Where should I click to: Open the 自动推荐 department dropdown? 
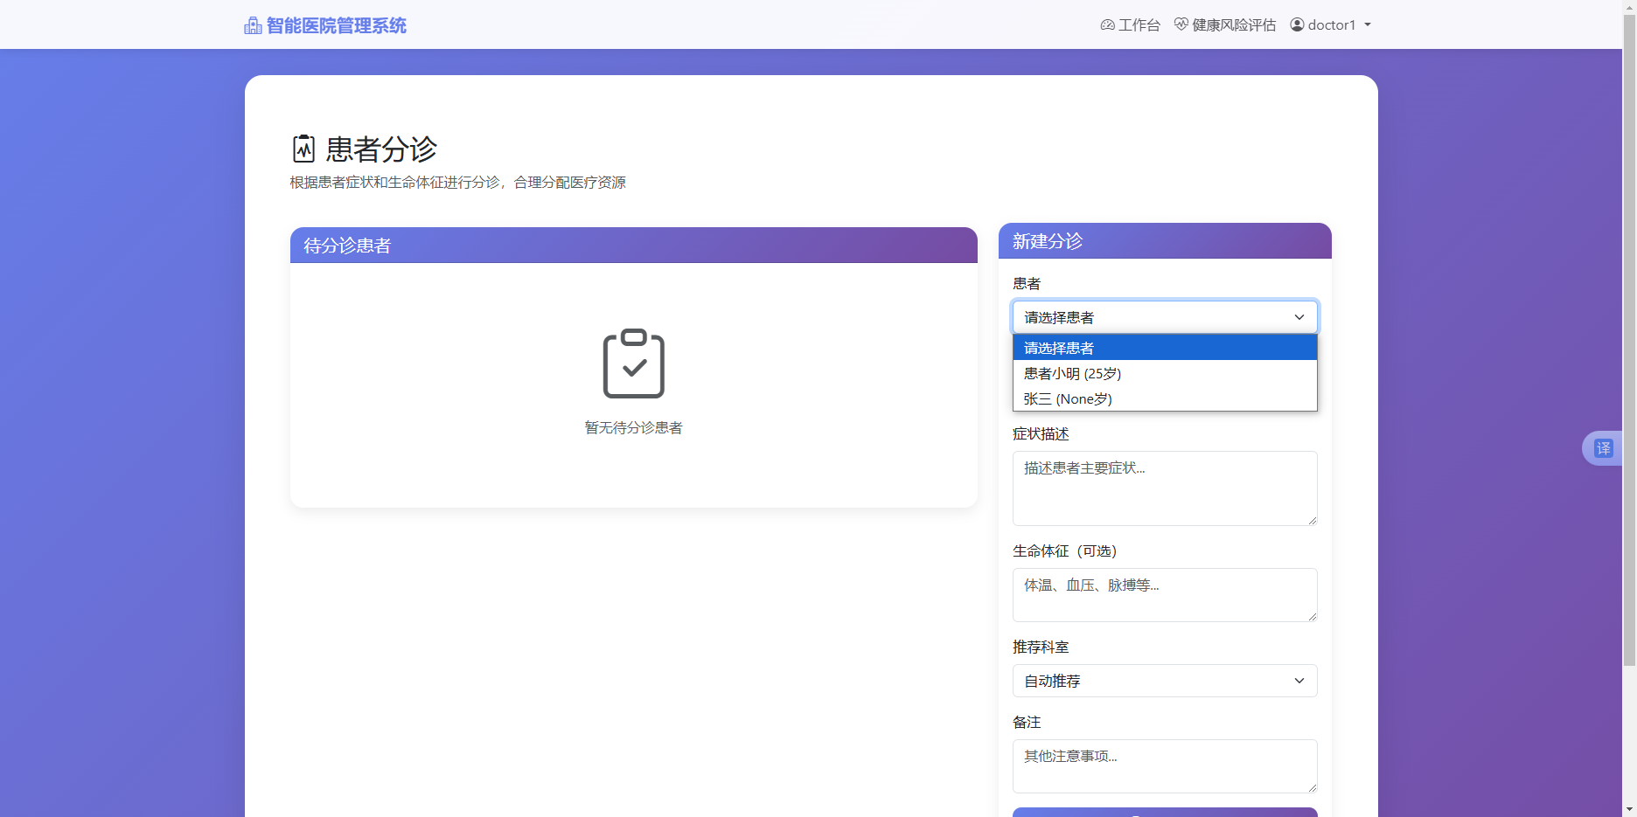[x=1164, y=681]
